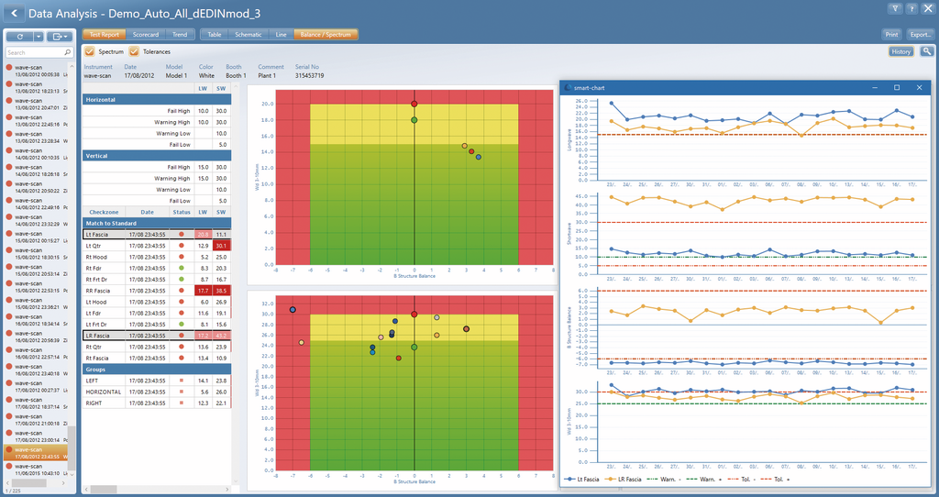939x497 pixels.
Task: Click the refresh icon above the search box
Action: pyautogui.click(x=20, y=37)
